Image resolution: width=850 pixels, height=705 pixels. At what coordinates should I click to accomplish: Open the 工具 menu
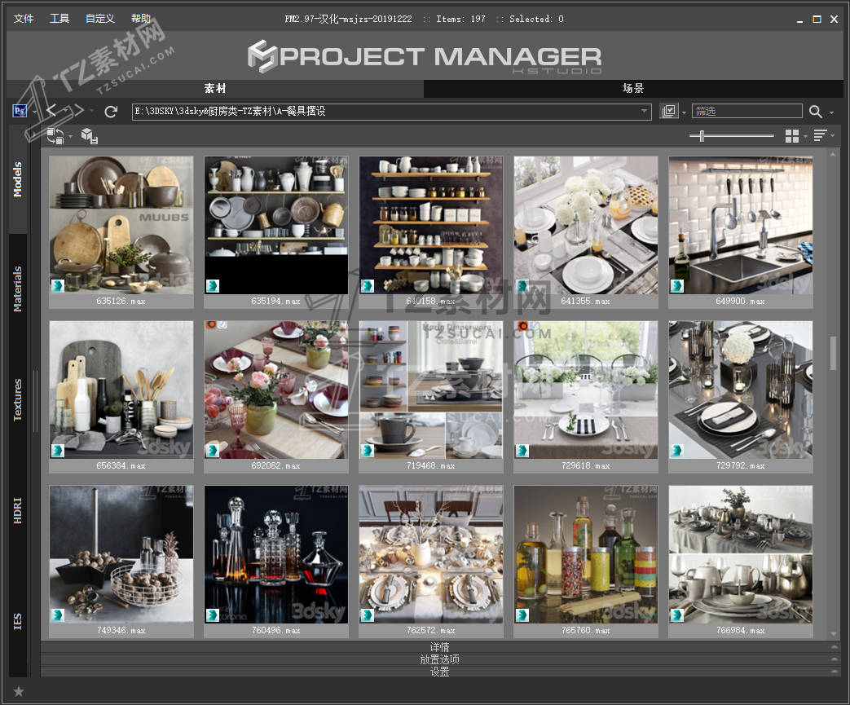[59, 19]
